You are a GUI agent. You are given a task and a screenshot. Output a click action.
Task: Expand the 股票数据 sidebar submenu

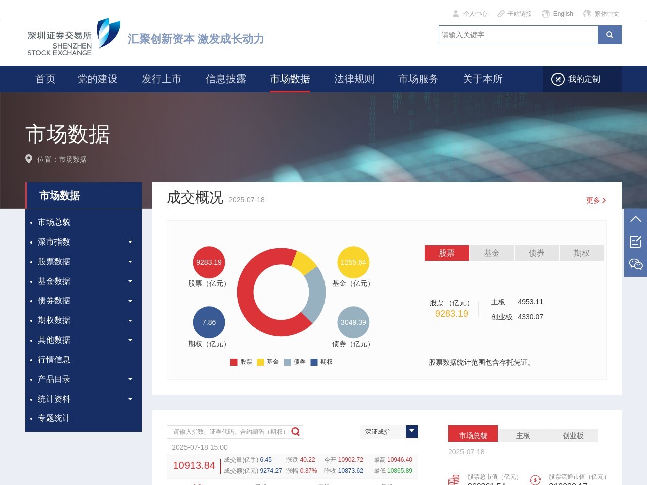pos(130,262)
